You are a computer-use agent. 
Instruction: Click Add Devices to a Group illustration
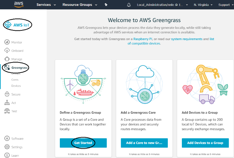point(205,84)
